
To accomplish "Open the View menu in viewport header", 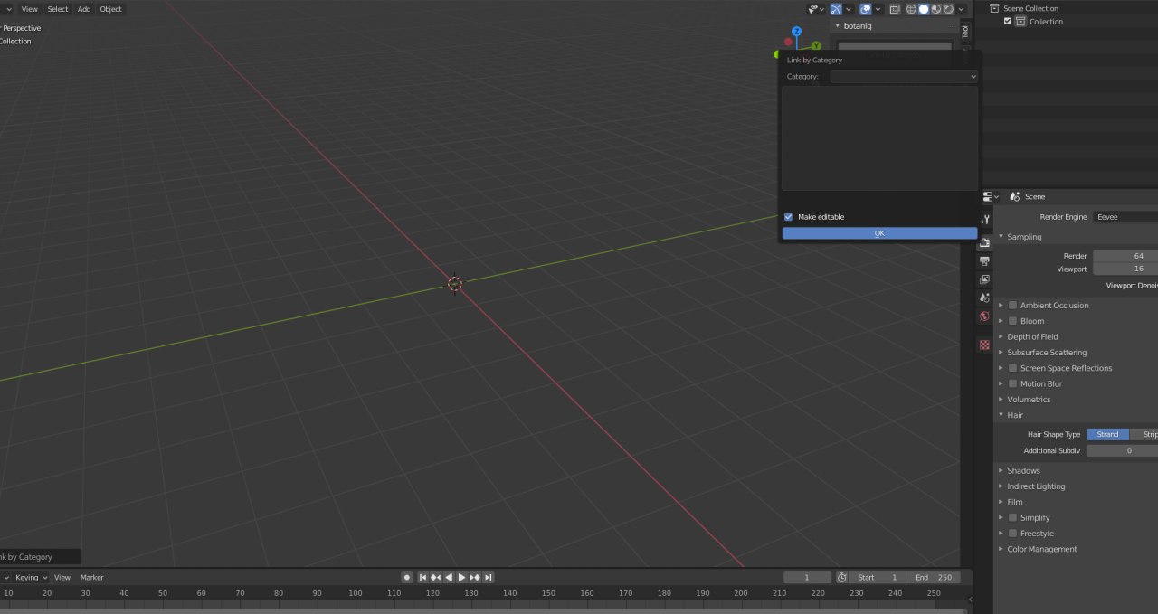I will tap(30, 9).
